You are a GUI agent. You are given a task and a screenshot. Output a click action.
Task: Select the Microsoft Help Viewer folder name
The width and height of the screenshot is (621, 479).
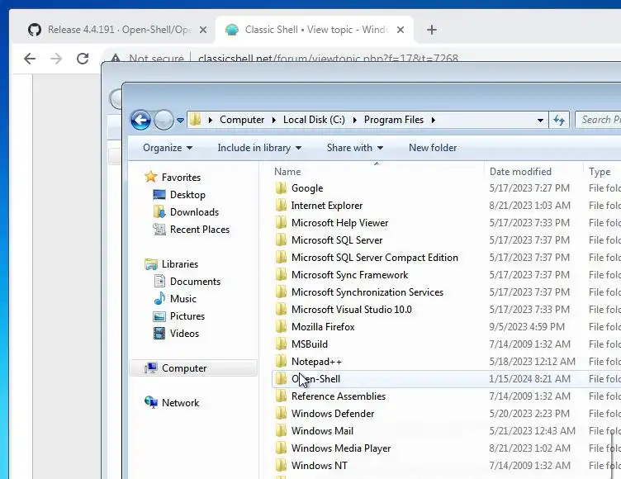pyautogui.click(x=339, y=223)
